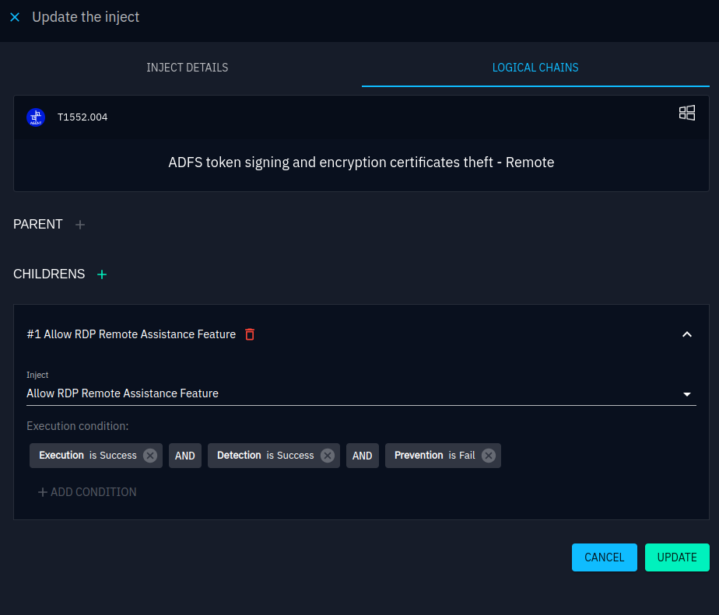Close the Update the inject dialog
The image size is (719, 615).
15,17
